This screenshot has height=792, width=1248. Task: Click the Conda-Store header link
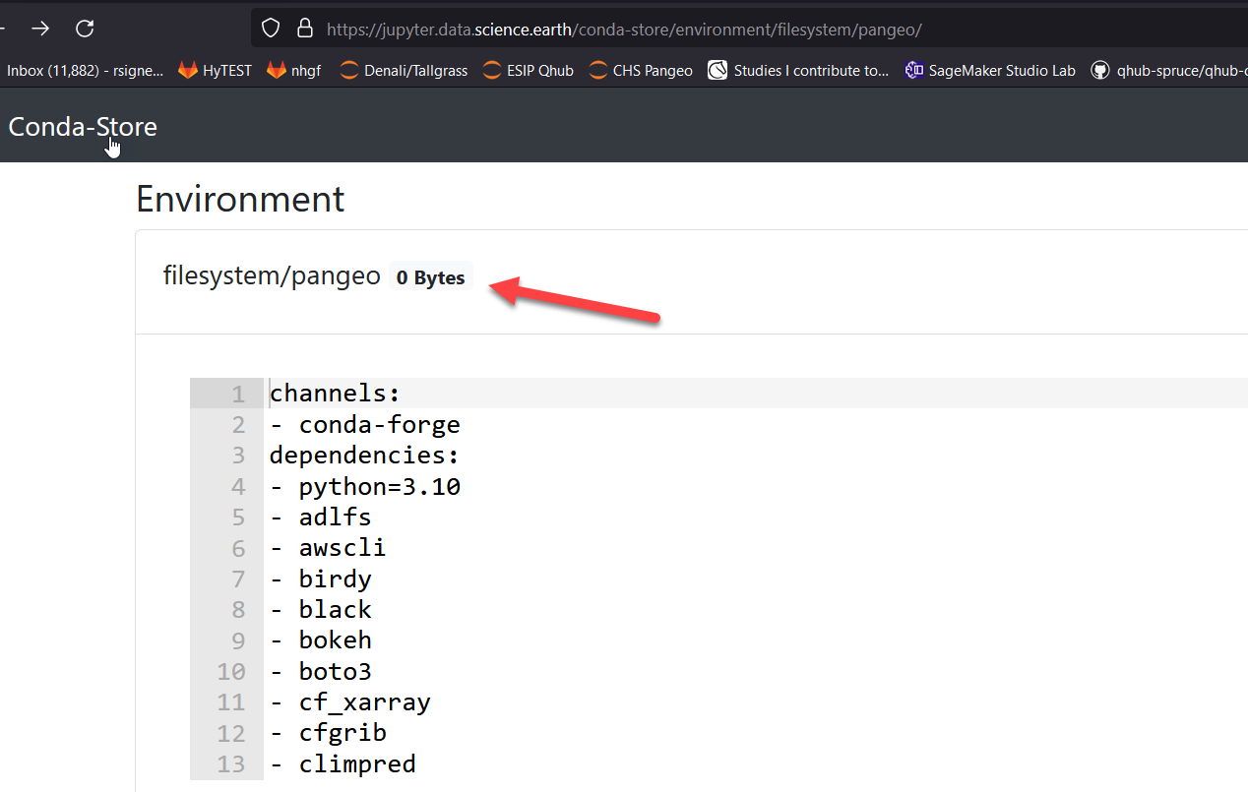(83, 127)
